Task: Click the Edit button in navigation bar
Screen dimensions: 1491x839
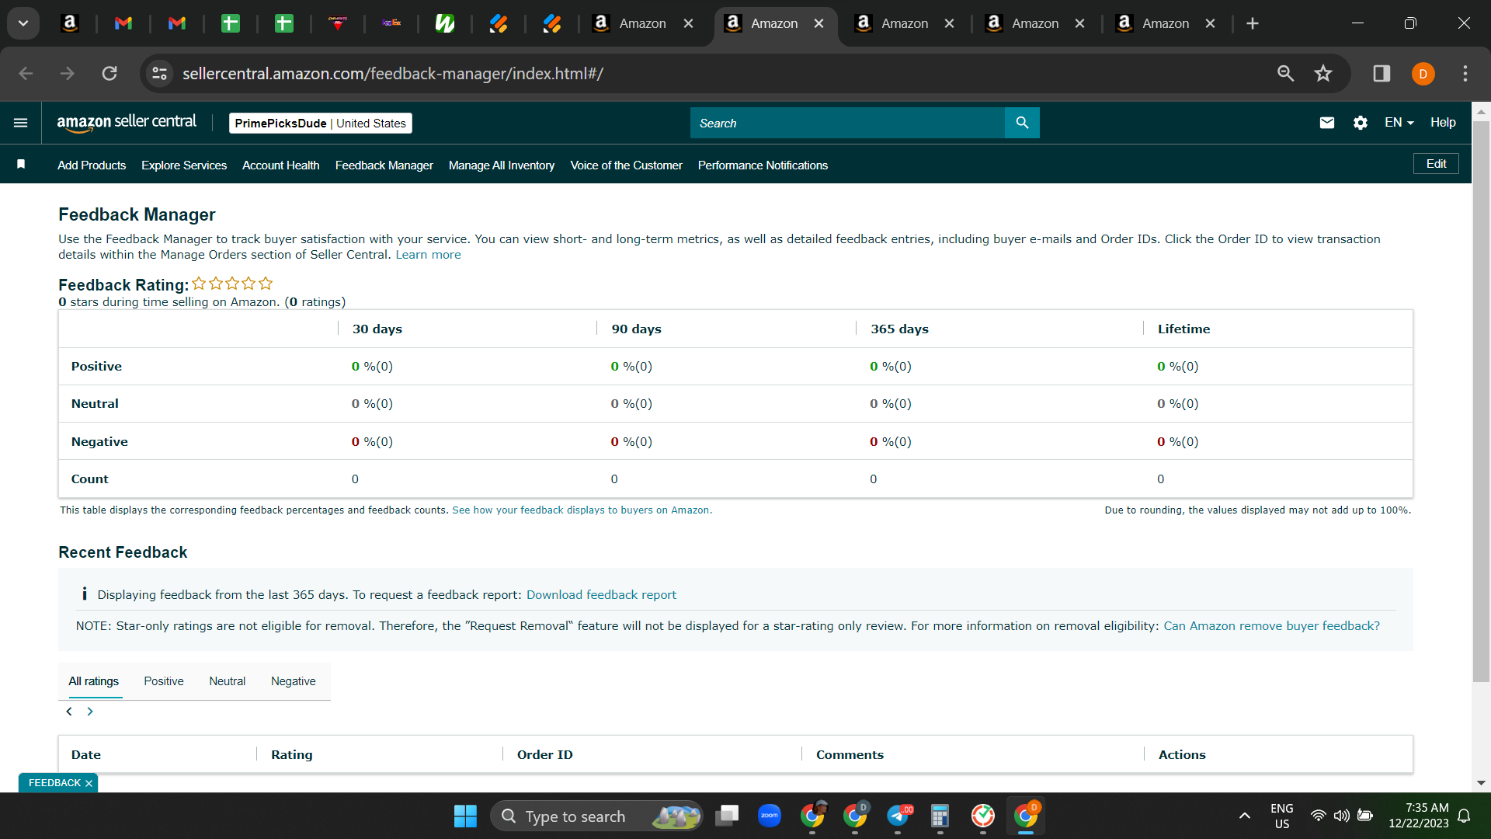Action: pos(1436,164)
